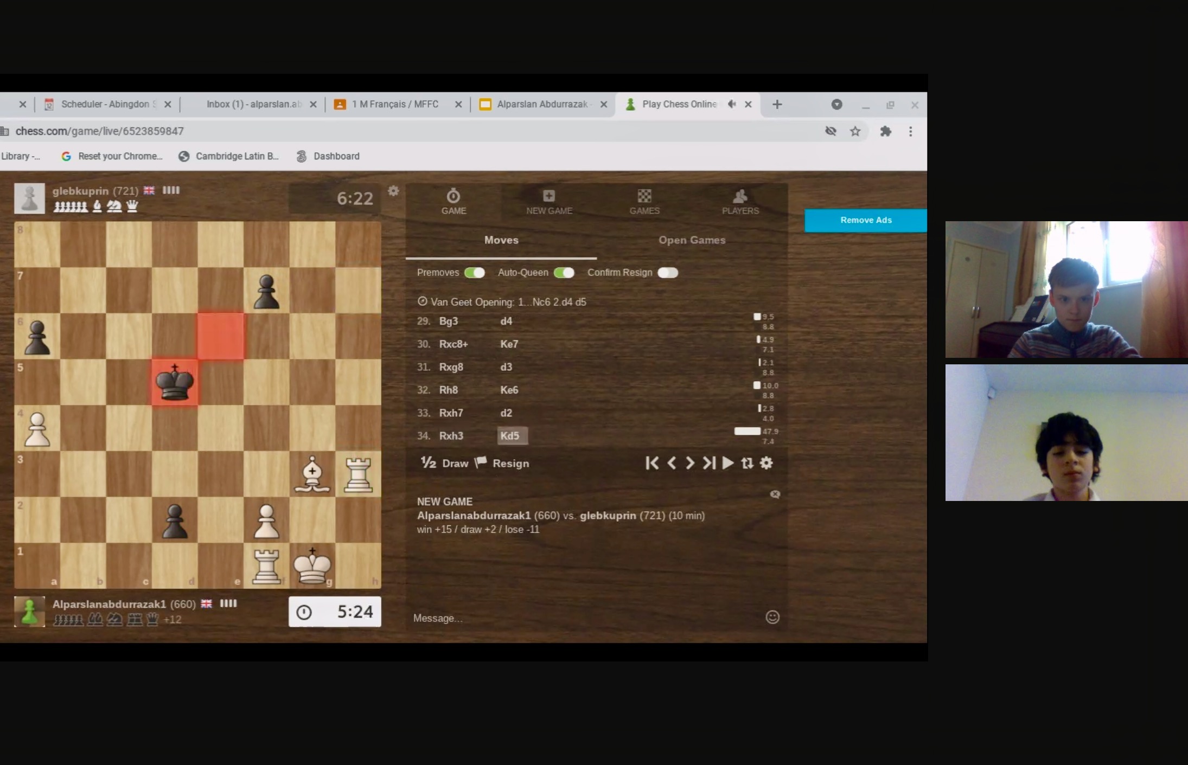Open the Library bookmark
Image resolution: width=1188 pixels, height=765 pixels.
click(21, 156)
